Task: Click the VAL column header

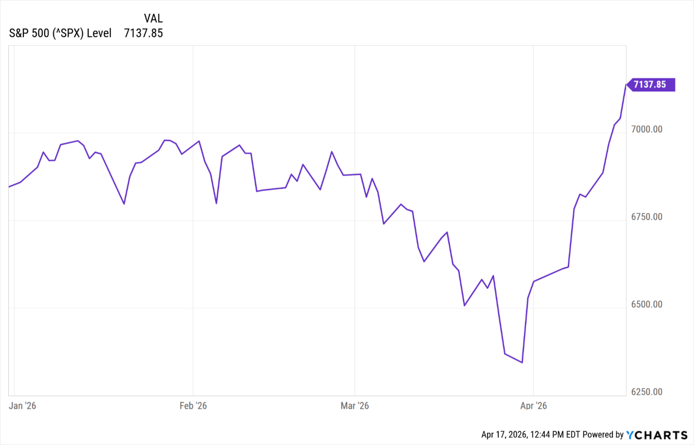Action: point(153,18)
